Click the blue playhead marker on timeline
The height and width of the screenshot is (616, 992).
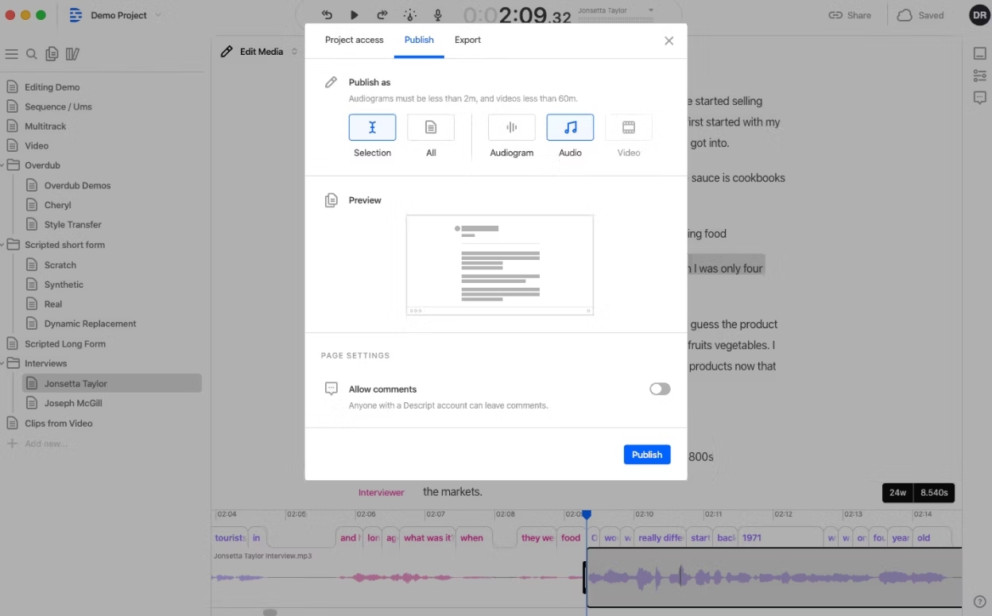(x=587, y=515)
